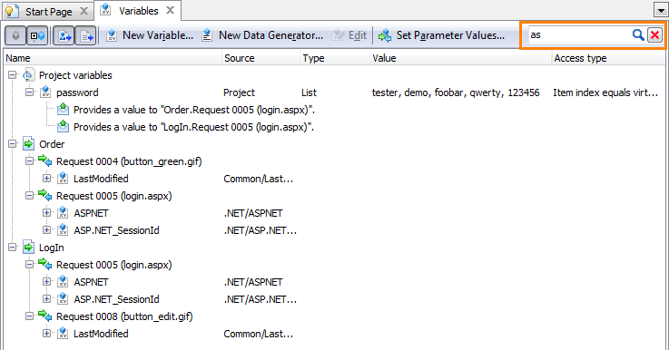Viewport: 669px width, 350px height.
Task: Click Project variables clock icon
Action: pyautogui.click(x=28, y=75)
